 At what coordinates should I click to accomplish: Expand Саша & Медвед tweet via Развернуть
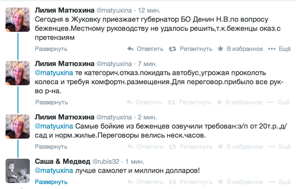[x=51, y=182]
